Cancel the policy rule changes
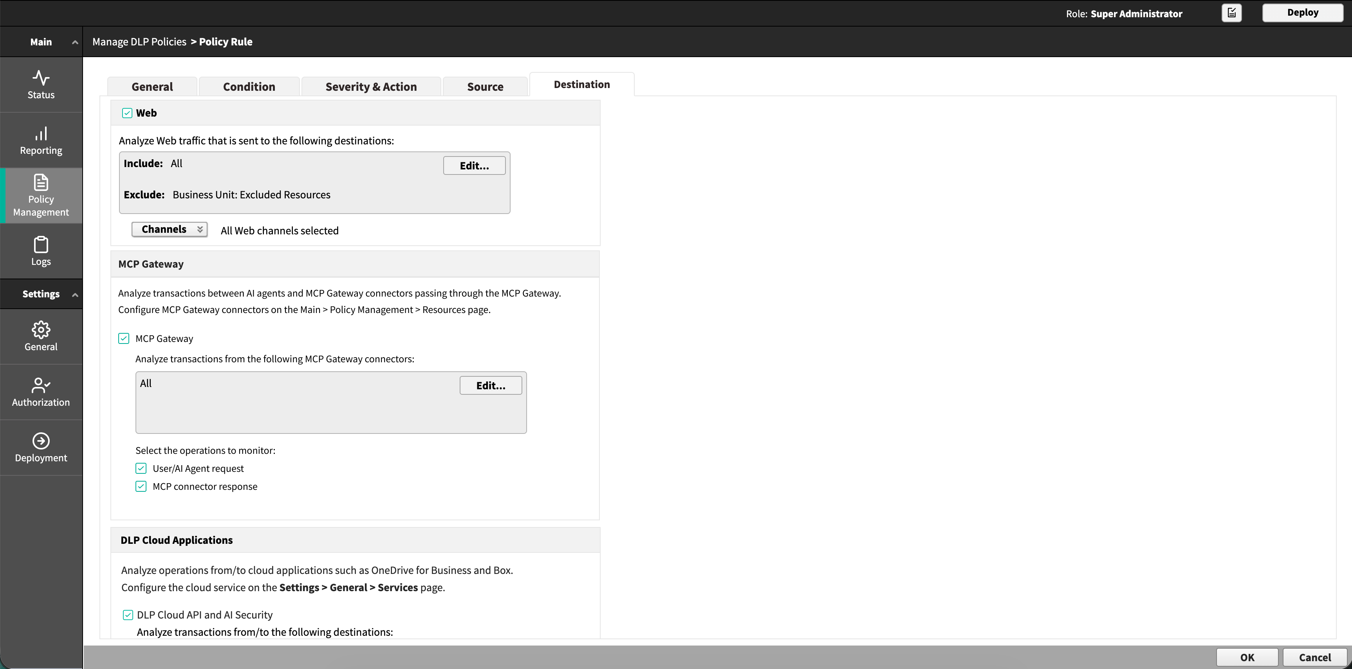Image resolution: width=1352 pixels, height=669 pixels. click(1315, 657)
